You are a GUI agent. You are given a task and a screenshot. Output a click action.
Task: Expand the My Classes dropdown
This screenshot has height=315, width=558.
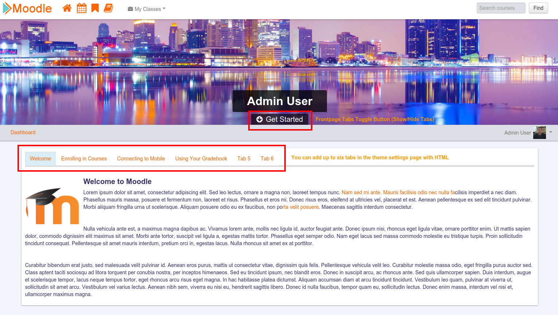point(147,9)
